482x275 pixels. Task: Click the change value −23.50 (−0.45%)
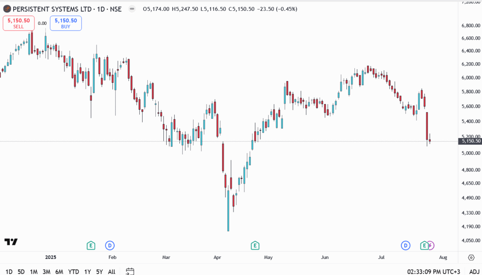277,9
